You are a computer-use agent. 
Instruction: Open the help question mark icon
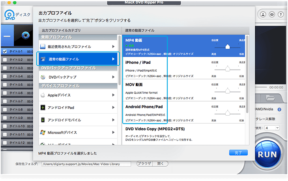tap(281, 14)
